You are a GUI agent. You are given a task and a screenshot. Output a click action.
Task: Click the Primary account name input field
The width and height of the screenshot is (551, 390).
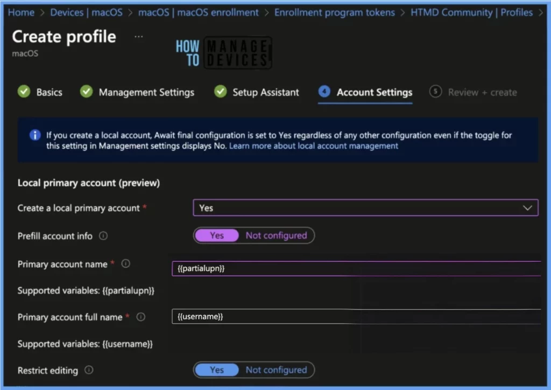(x=355, y=268)
